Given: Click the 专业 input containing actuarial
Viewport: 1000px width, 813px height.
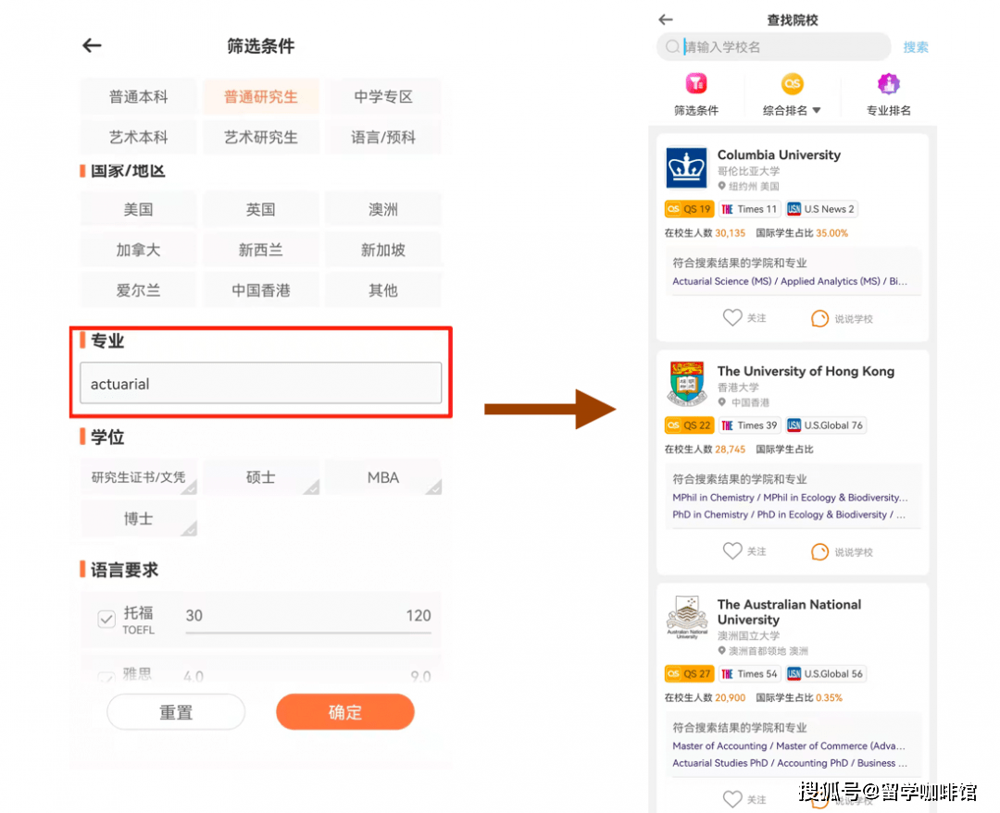Looking at the screenshot, I should 260,383.
